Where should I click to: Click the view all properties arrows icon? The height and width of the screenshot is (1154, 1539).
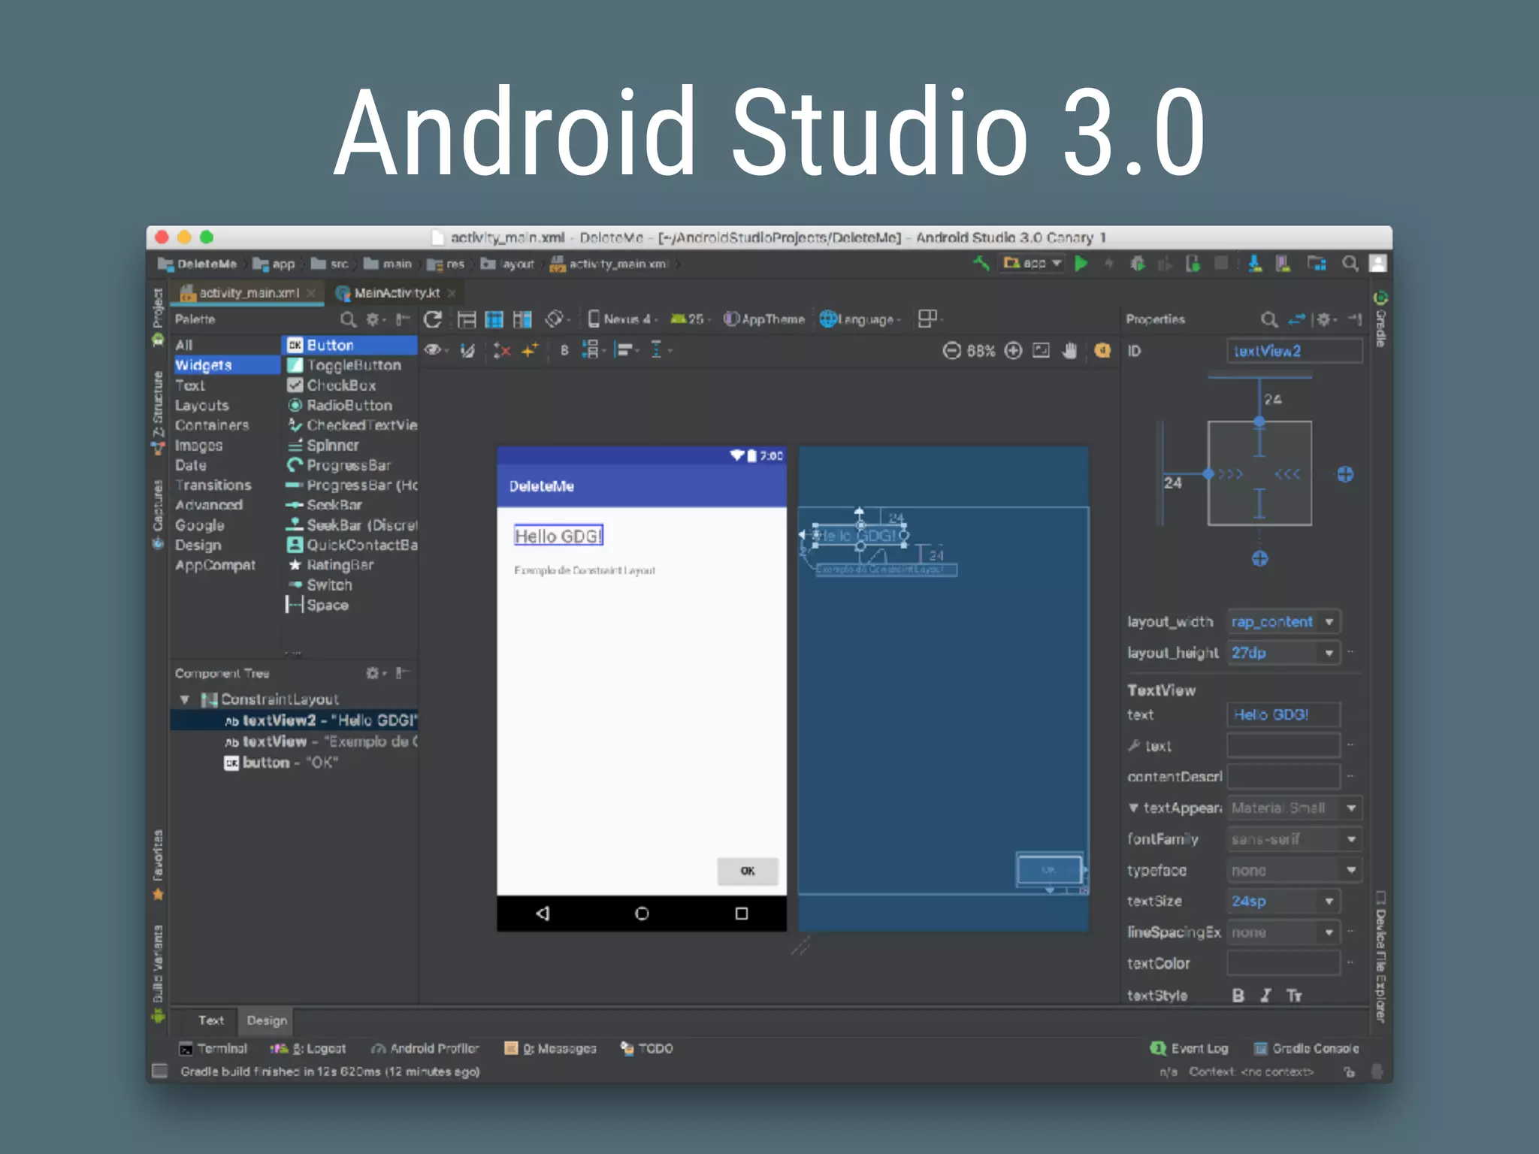(x=1296, y=320)
